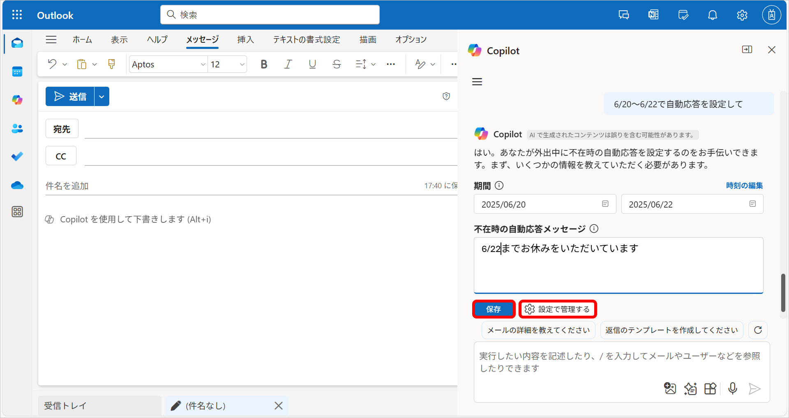Expand the line spacing dropdown arrow
This screenshot has width=789, height=418.
pyautogui.click(x=373, y=65)
